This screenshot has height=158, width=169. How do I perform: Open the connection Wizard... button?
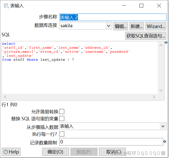coord(156,26)
